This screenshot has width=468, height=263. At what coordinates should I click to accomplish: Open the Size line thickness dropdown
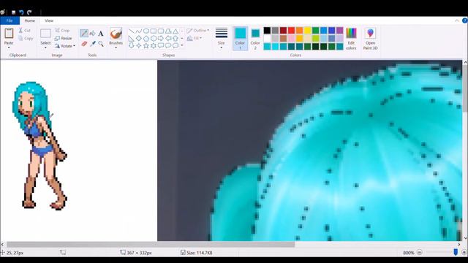(x=221, y=38)
